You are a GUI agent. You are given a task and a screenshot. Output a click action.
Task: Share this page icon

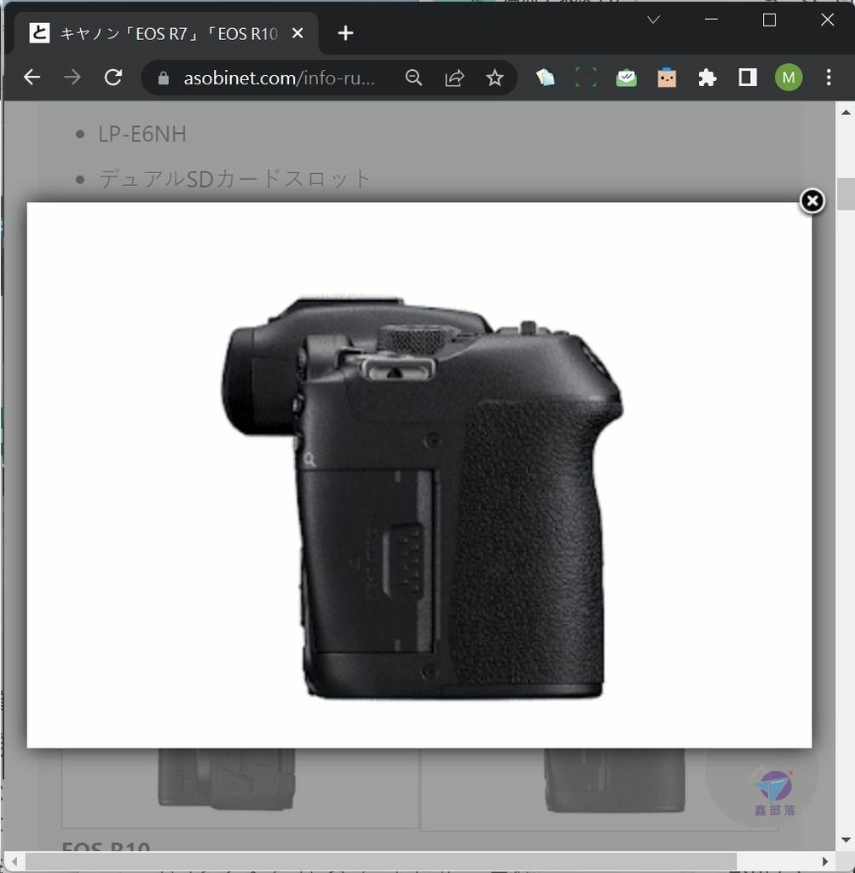[454, 78]
